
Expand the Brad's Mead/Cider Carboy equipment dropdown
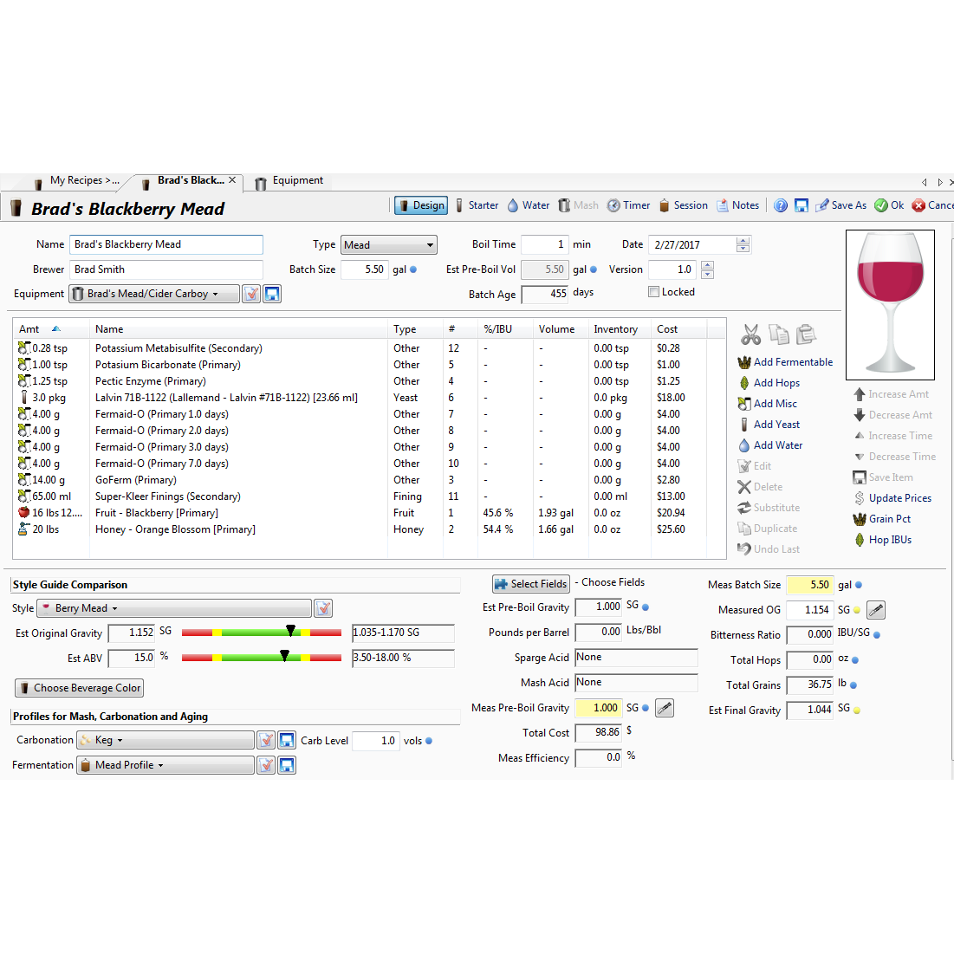coord(154,294)
